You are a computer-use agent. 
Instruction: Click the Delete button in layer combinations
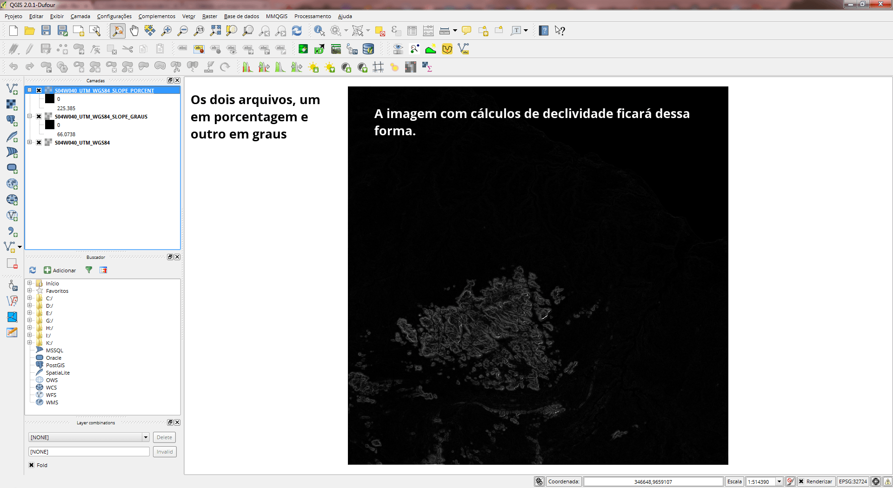point(165,437)
